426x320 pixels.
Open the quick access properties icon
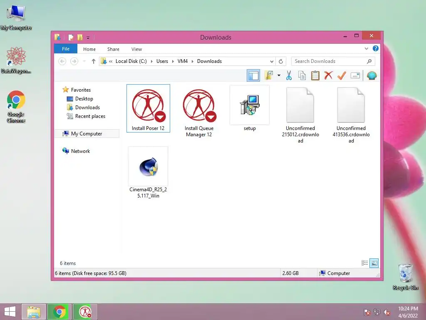[x=71, y=37]
